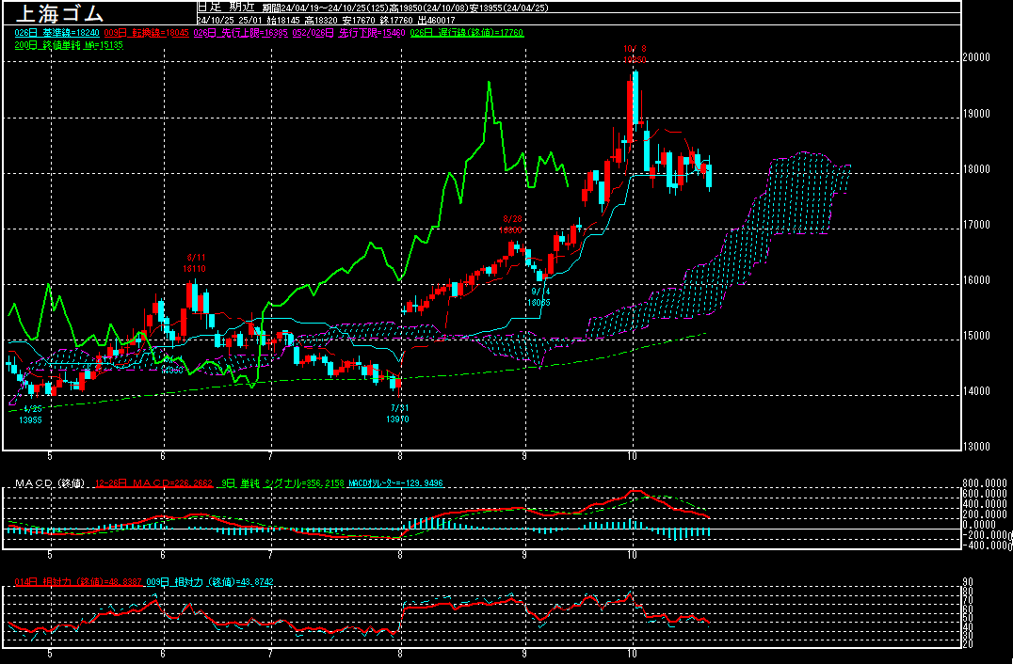The width and height of the screenshot is (1013, 664).
Task: Click the tall red candlestick at October high
Action: pyautogui.click(x=630, y=110)
